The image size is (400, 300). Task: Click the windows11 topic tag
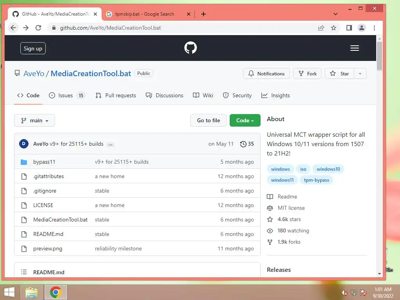coord(282,180)
